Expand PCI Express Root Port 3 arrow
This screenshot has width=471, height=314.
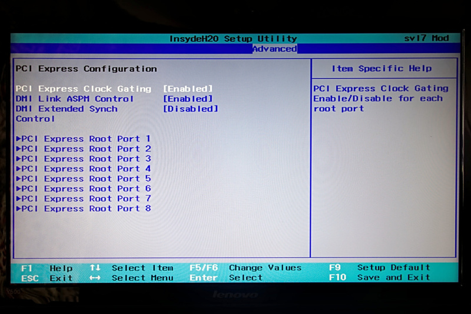[18, 158]
